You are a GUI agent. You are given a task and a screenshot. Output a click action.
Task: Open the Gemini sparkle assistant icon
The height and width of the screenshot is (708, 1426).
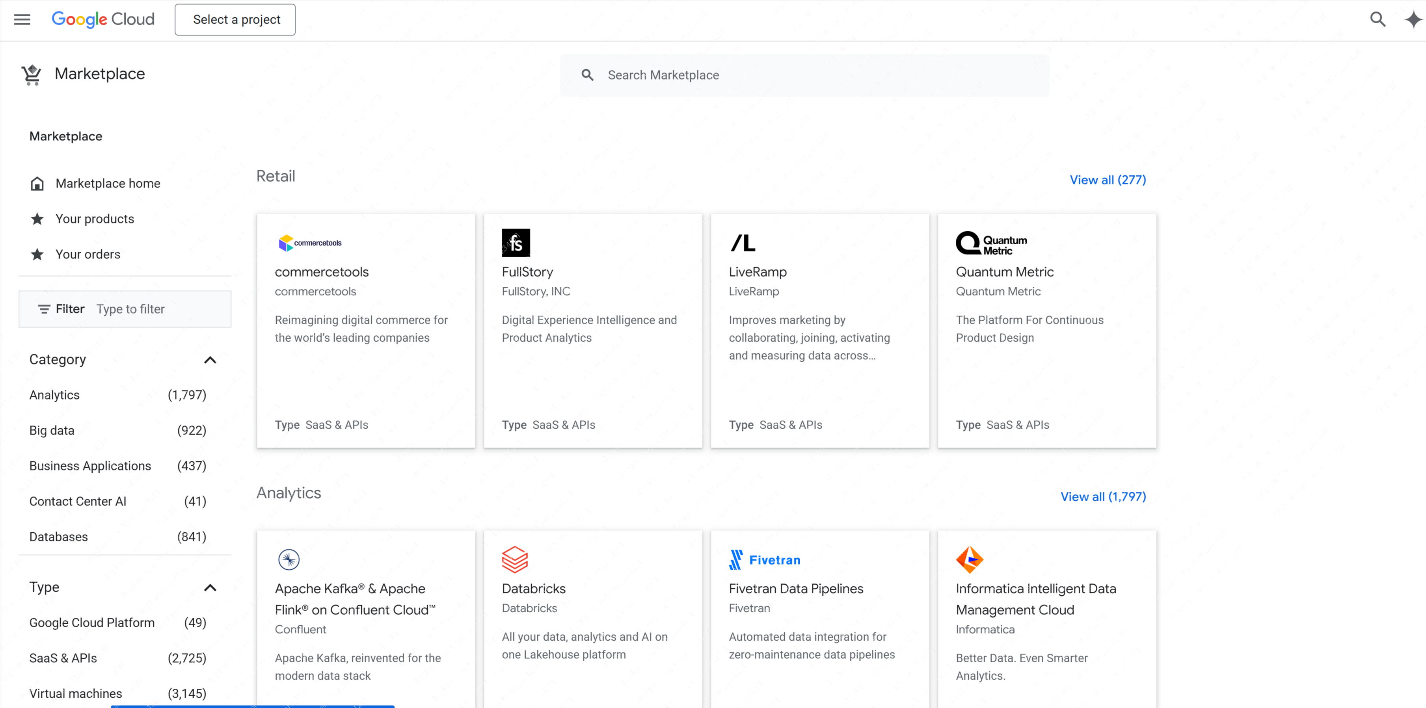(1413, 19)
